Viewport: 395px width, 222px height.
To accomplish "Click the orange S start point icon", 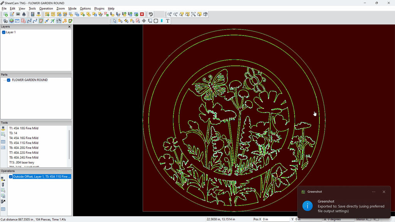I will (65, 21).
